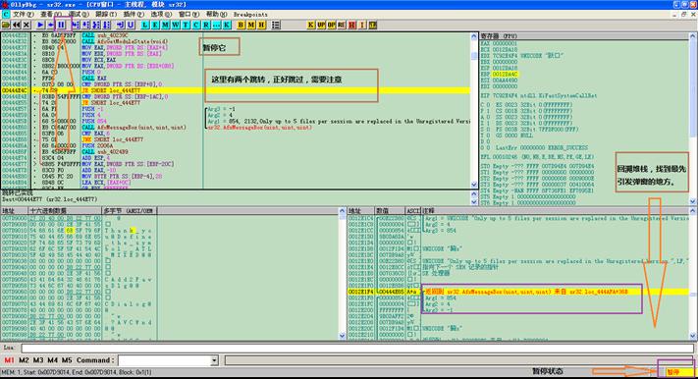Open Breakpoints window via B button
Screen dimensions: 698x379
tap(241, 25)
